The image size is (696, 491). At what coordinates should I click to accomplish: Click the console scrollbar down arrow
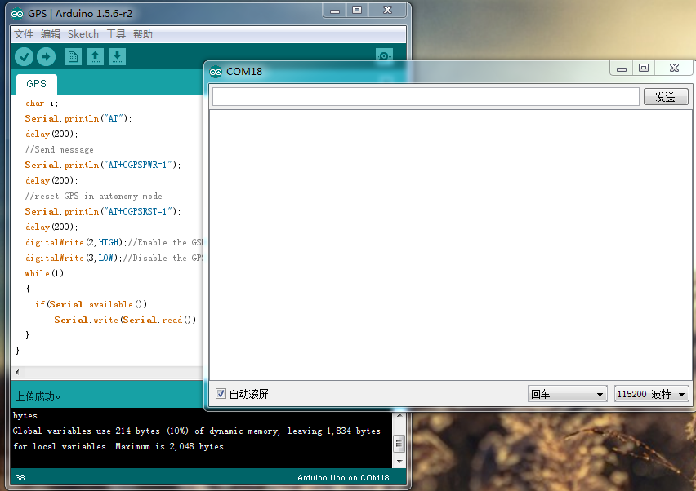(399, 462)
